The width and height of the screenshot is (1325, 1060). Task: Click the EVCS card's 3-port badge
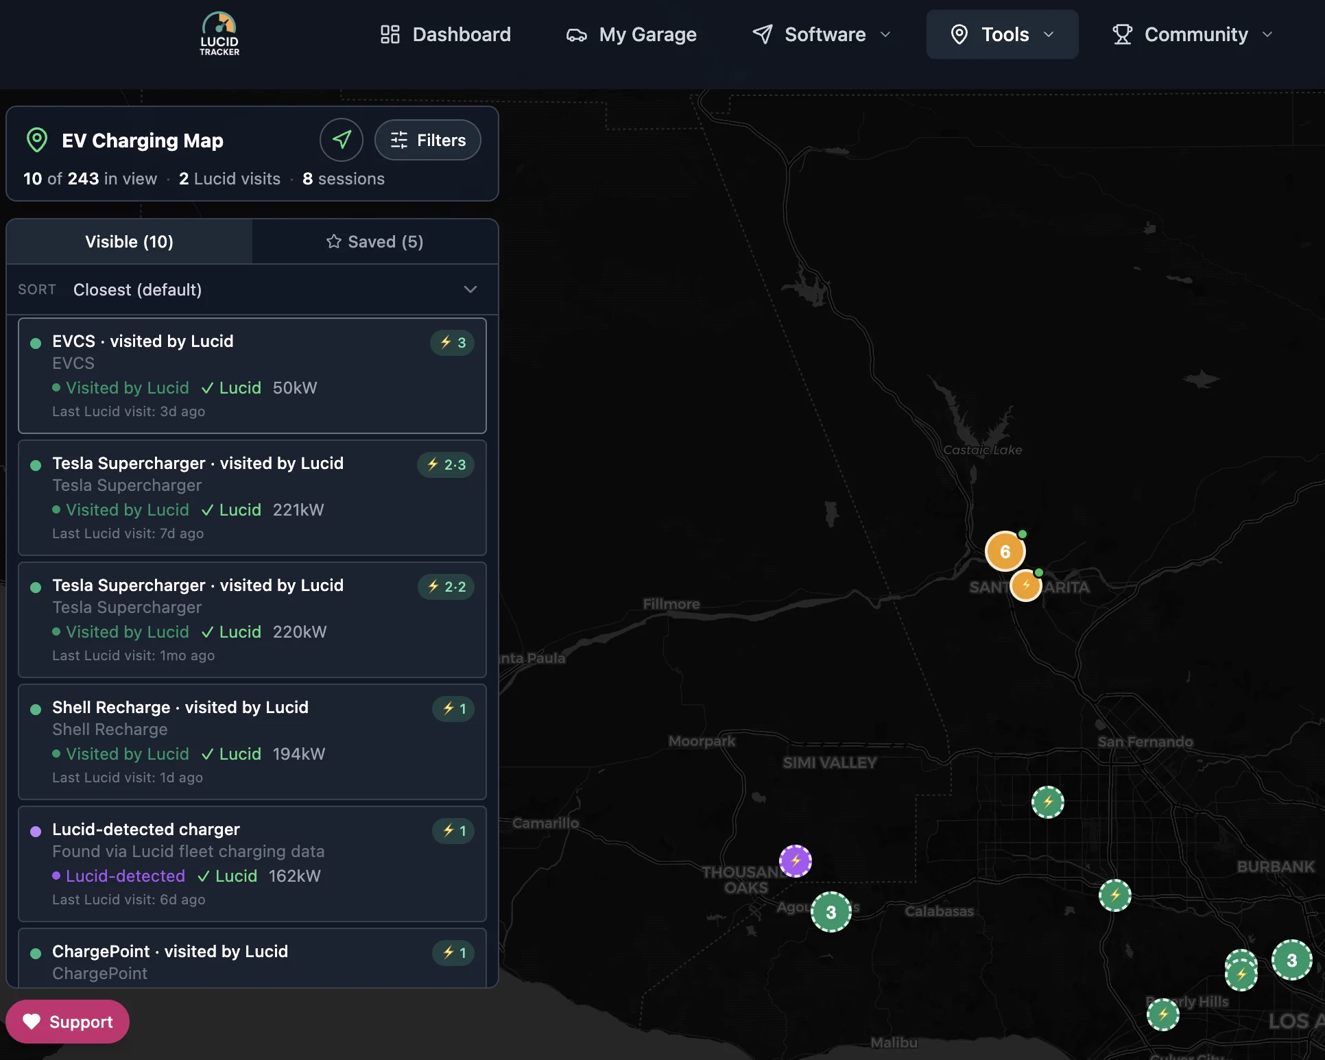(453, 342)
